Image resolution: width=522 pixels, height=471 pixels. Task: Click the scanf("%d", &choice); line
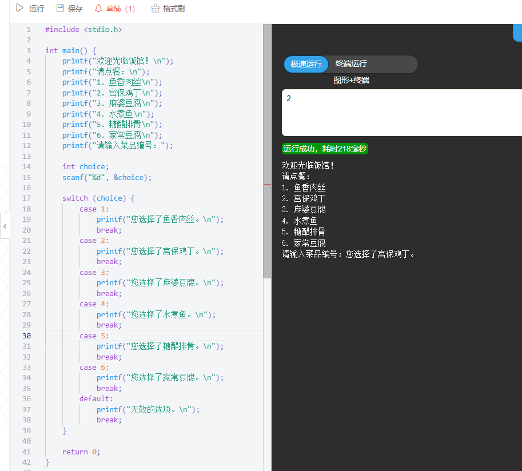[107, 177]
